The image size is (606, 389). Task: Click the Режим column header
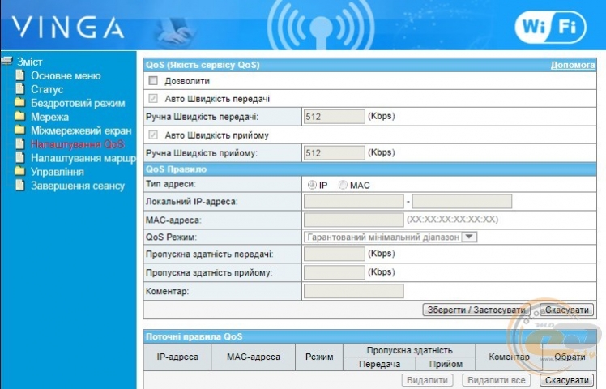pos(319,357)
